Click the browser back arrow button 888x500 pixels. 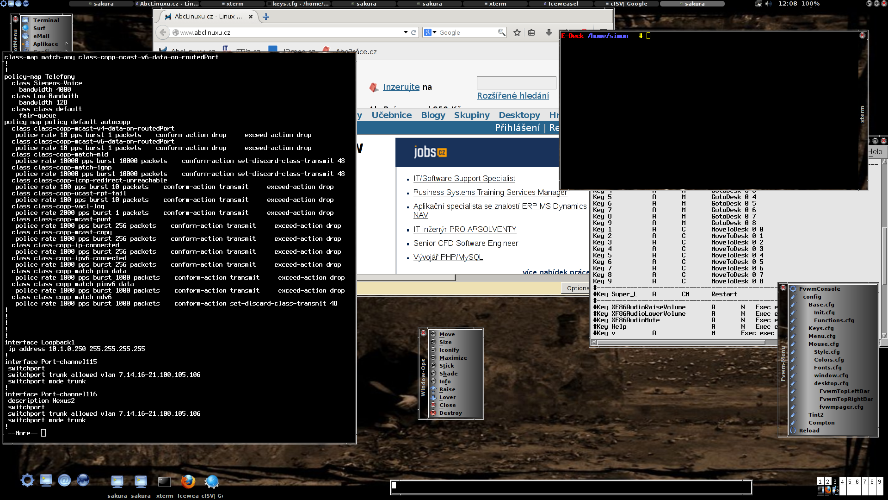tap(163, 32)
